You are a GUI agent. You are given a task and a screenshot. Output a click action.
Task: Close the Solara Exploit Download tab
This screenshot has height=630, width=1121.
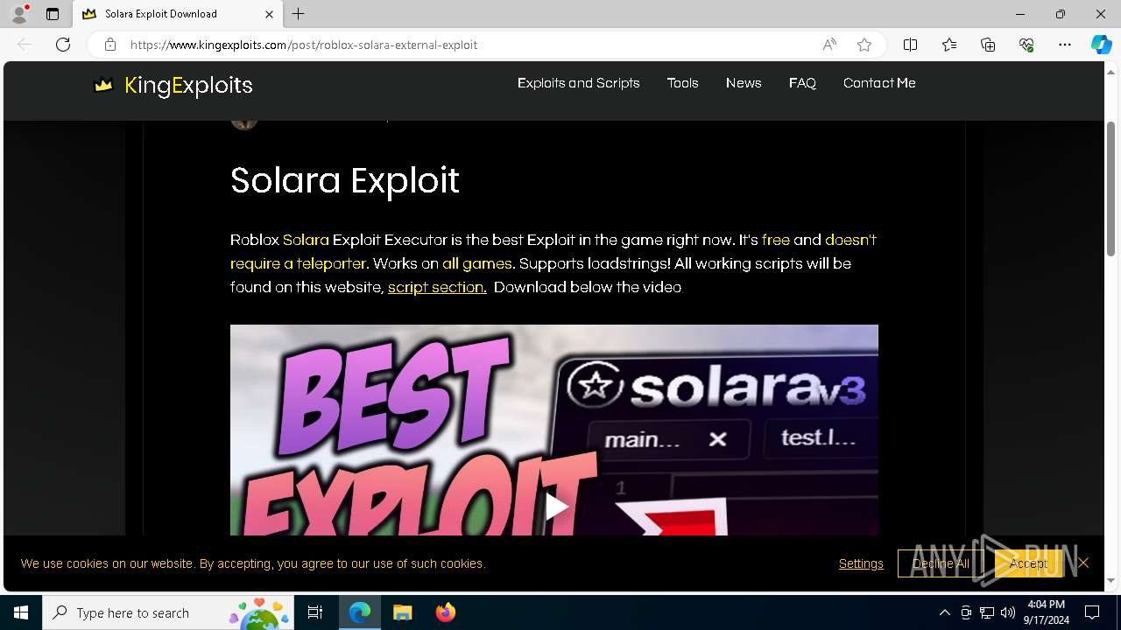(x=269, y=14)
